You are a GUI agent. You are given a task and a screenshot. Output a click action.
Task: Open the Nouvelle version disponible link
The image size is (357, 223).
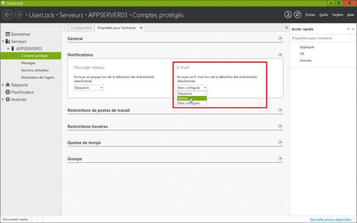click(x=331, y=219)
